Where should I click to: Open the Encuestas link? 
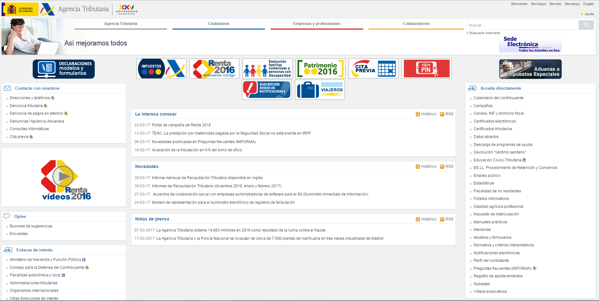click(x=19, y=234)
